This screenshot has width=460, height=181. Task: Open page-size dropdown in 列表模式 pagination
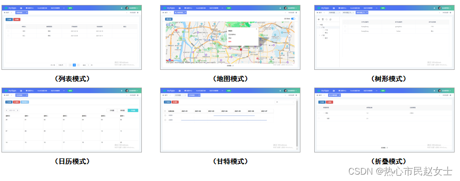62,65
